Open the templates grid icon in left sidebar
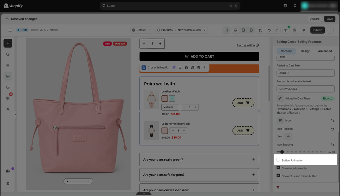Image resolution: width=340 pixels, height=196 pixels. pyautogui.click(x=8, y=54)
